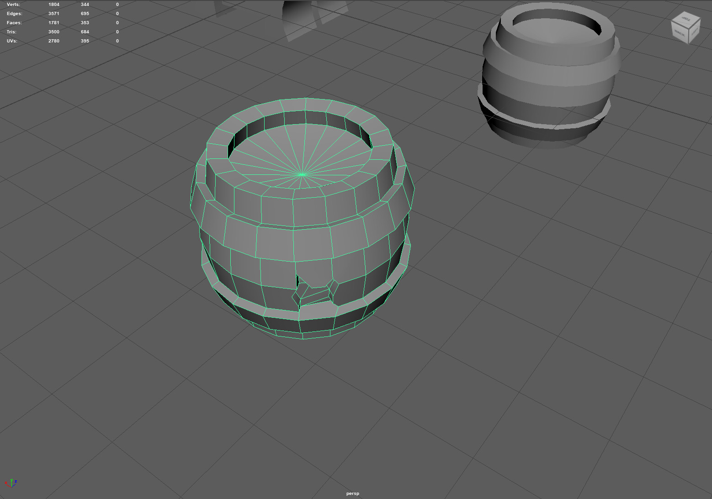712x499 pixels.
Task: Click the 'UVs:' heads-up display label
Action: point(12,41)
